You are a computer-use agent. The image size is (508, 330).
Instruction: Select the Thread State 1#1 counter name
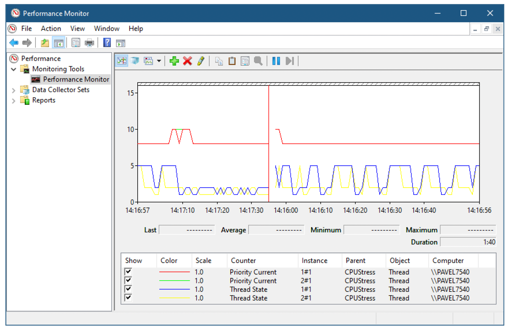[249, 289]
